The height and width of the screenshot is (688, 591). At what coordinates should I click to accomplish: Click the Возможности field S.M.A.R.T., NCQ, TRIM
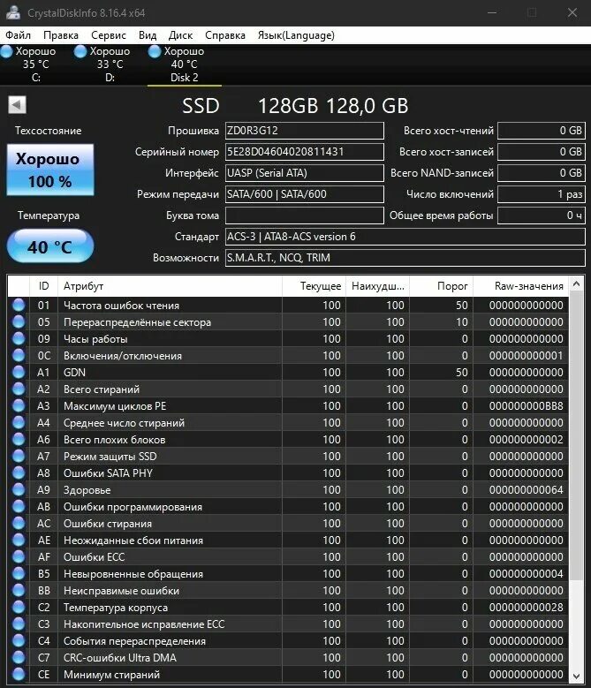(405, 258)
